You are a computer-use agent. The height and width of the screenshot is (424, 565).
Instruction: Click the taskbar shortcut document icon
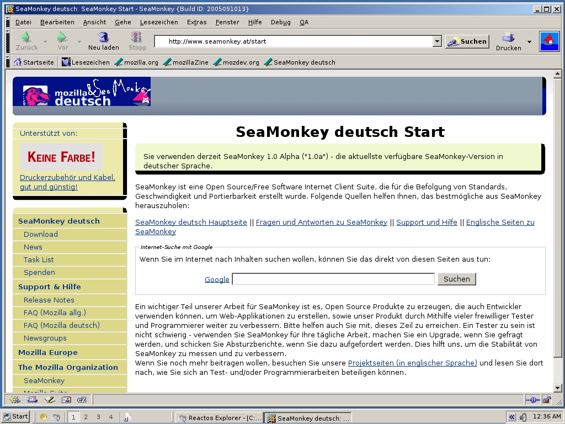[x=127, y=417]
